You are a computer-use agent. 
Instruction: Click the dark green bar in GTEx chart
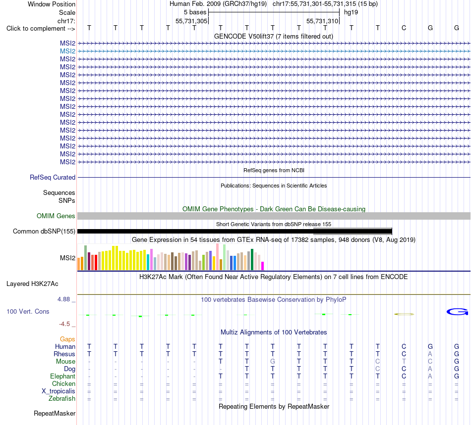252,260
